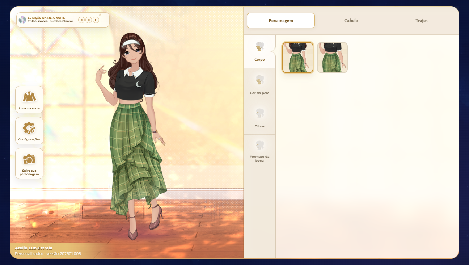Click the CD disc icon in music player
This screenshot has width=469, height=265.
22,20
